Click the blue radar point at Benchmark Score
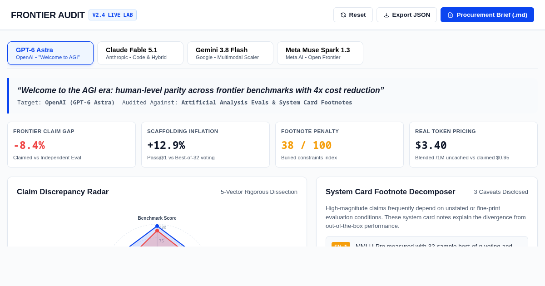545x286 pixels. 157,226
